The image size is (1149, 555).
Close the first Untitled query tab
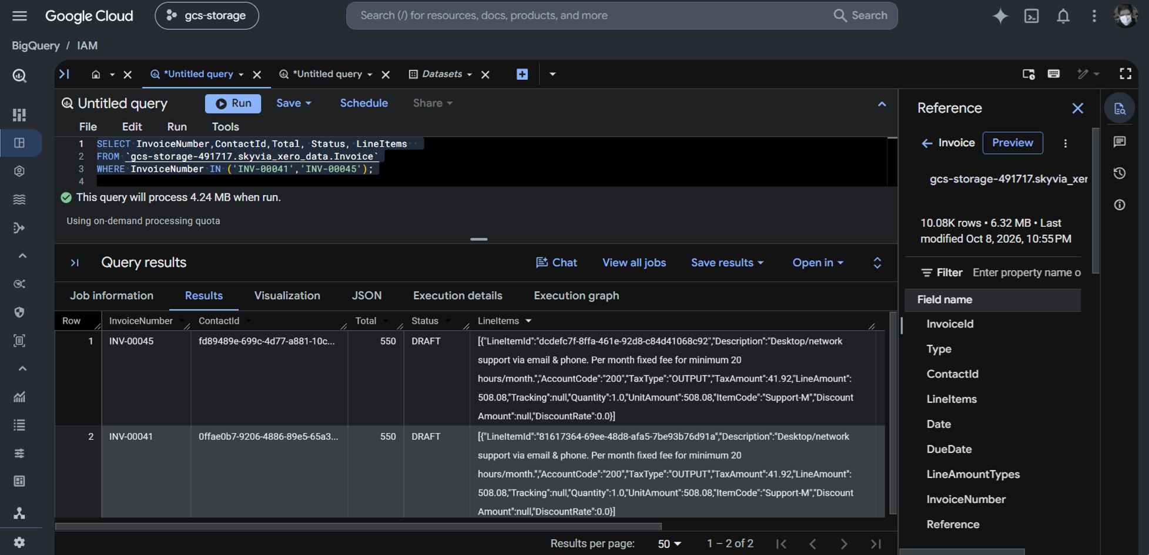point(257,75)
